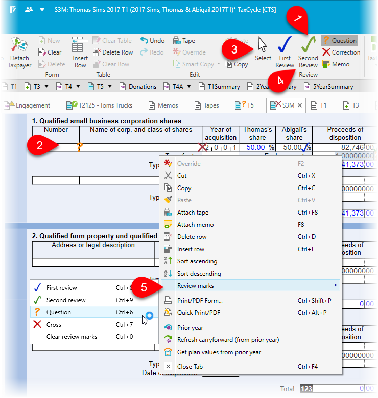Click Thomas's share 50.00 field
This screenshot has width=378, height=398.
coord(257,147)
